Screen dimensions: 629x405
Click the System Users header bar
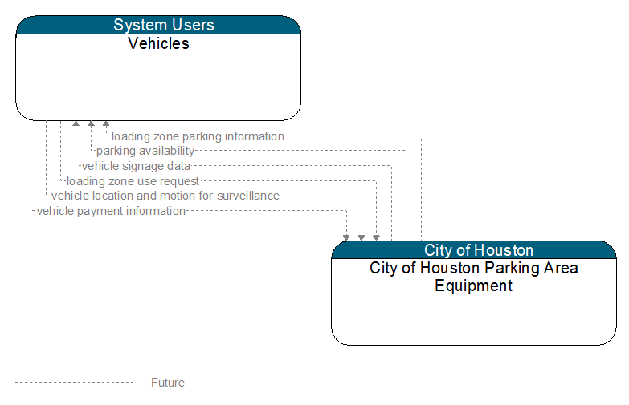[x=158, y=25]
